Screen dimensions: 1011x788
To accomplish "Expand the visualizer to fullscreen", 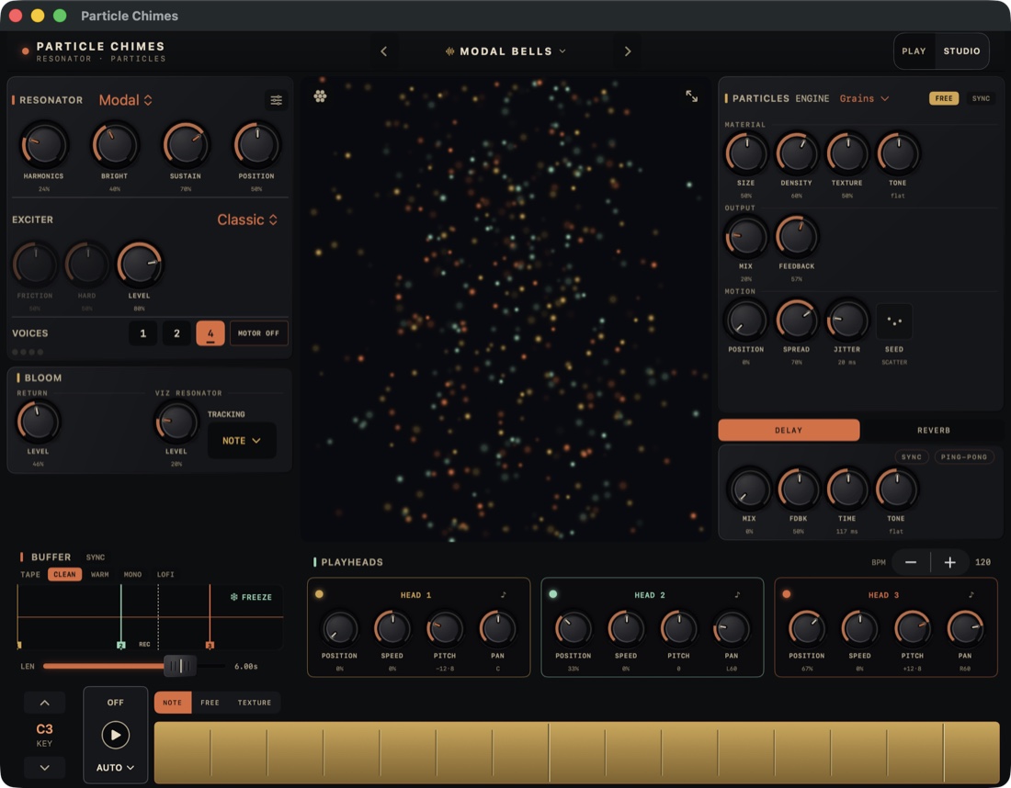I will (691, 96).
